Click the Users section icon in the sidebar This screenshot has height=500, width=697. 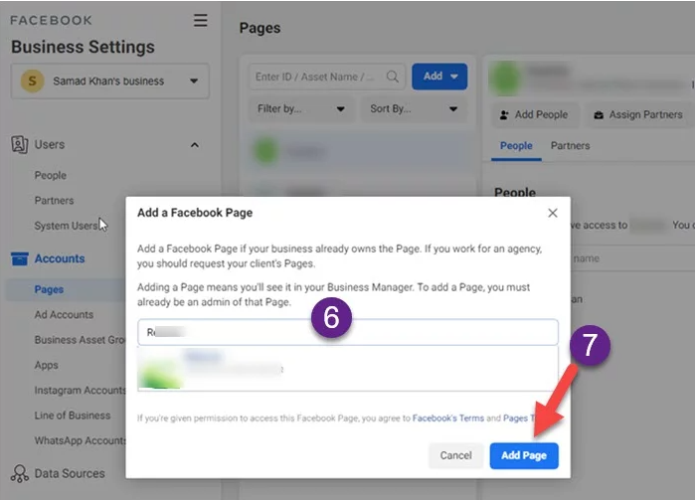[x=20, y=144]
